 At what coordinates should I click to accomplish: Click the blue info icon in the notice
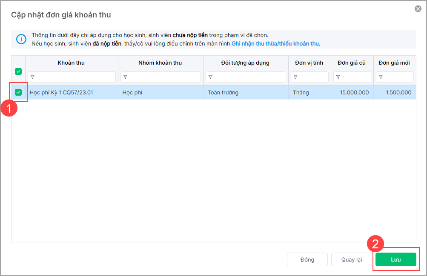pyautogui.click(x=21, y=39)
